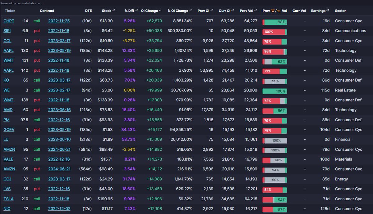Open WE contract date 2023-02-17
Viewport: 373px width, 214px height.
59,90
